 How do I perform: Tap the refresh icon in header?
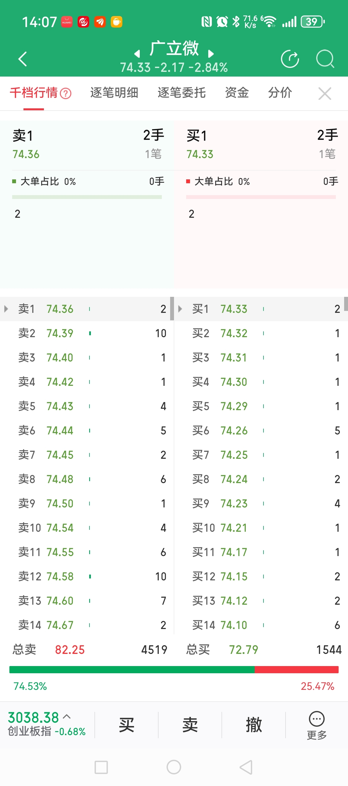click(290, 59)
